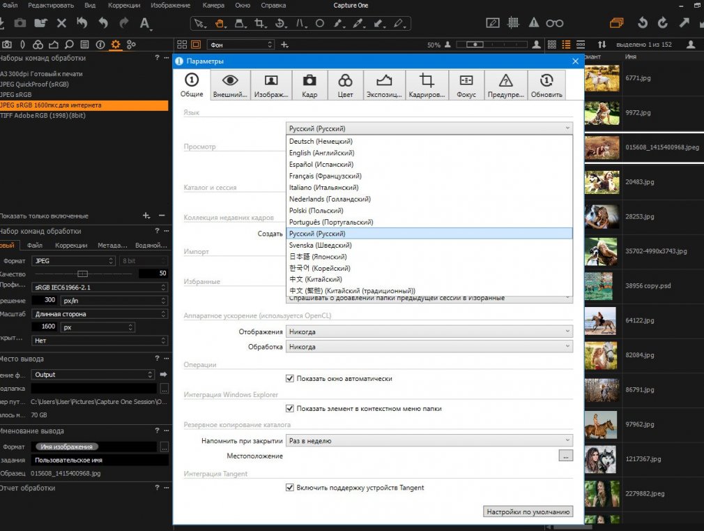Open the Коррекции menu in menu bar
This screenshot has width=704, height=531.
coord(124,6)
